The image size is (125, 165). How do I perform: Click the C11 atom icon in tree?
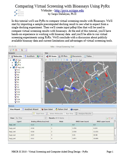(15, 70)
